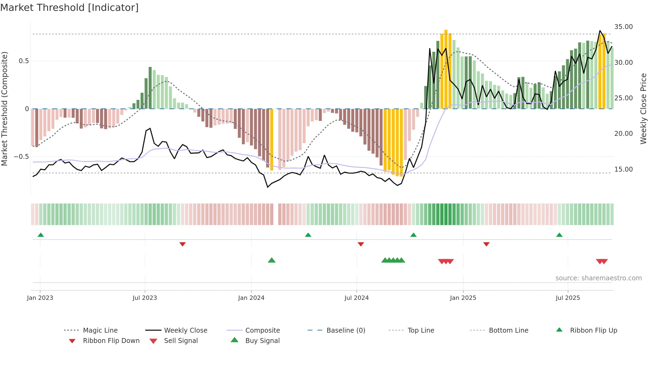Toggle the Ribbon Flip Down legend entry
Image resolution: width=651 pixels, height=366 pixels.
tap(104, 341)
